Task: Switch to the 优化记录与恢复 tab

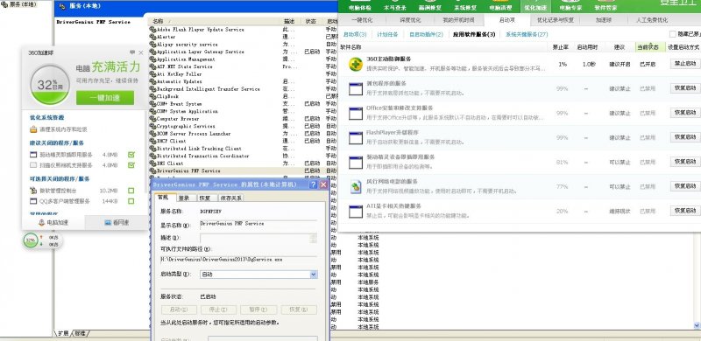Action: click(556, 20)
